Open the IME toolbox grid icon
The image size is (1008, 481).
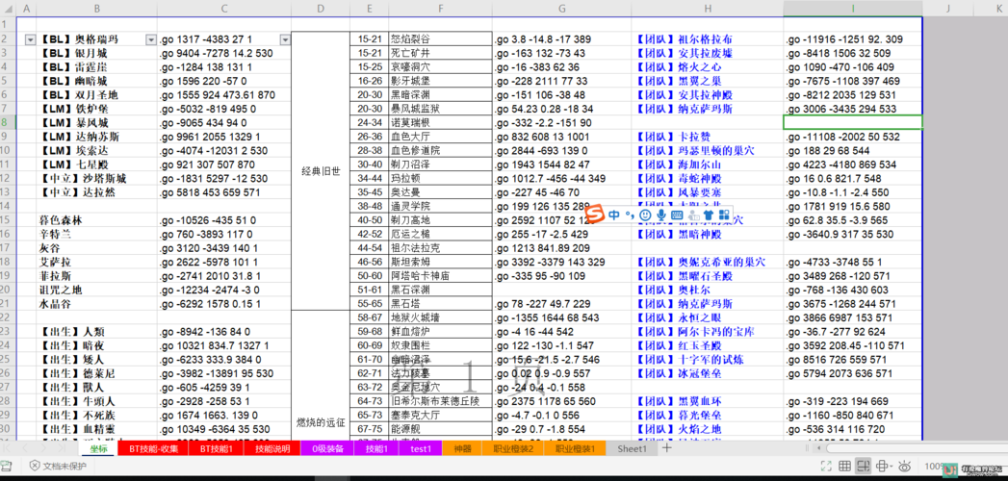click(723, 215)
